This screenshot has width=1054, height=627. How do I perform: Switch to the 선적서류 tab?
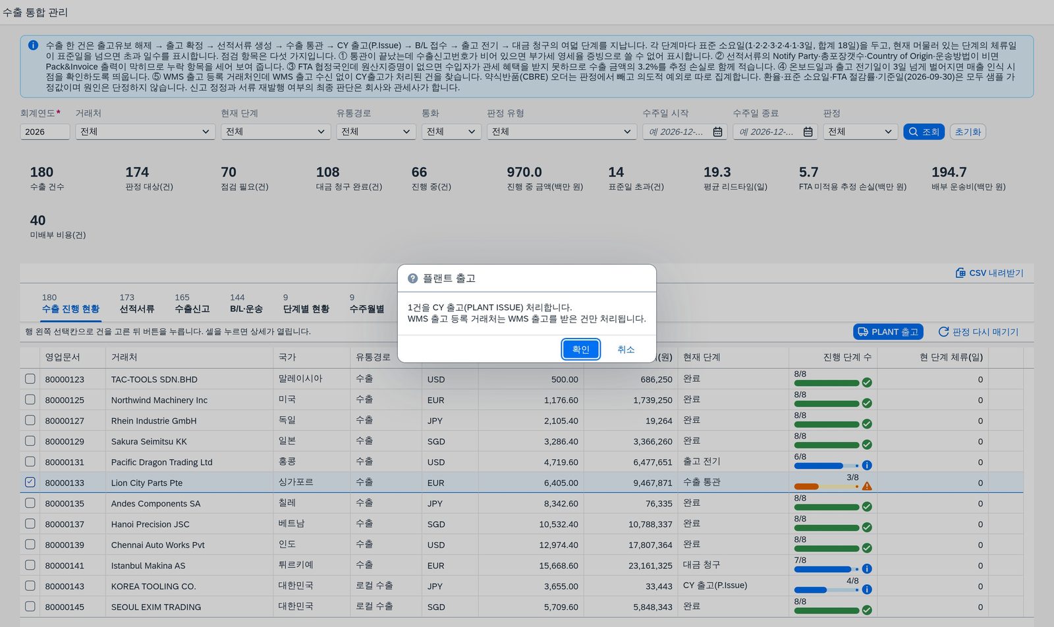point(137,309)
